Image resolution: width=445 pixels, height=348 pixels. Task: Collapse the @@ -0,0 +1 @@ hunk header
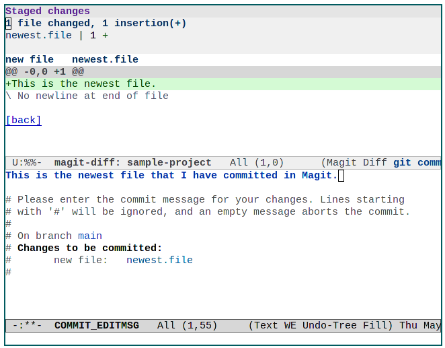[x=45, y=72]
